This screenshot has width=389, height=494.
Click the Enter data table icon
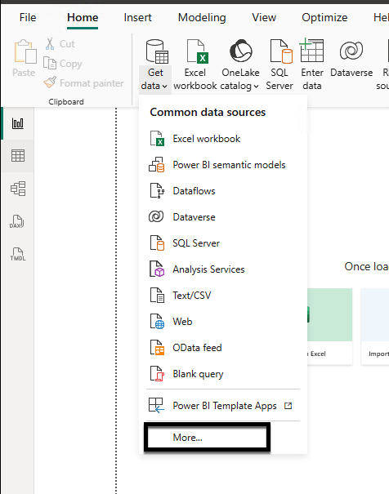(x=311, y=51)
